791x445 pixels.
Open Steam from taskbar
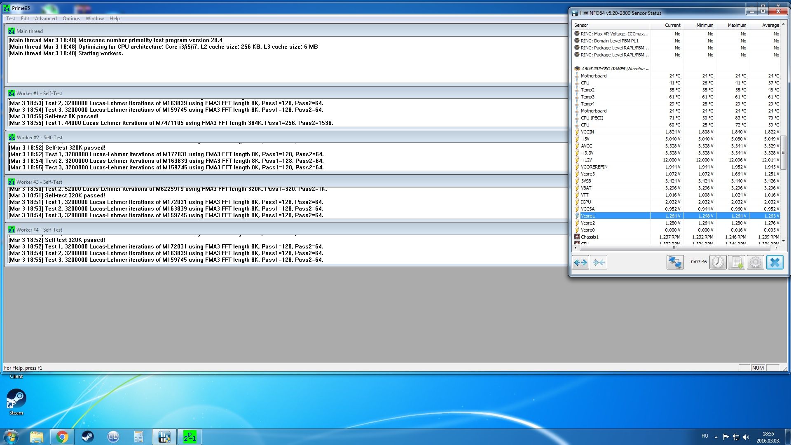pos(87,437)
